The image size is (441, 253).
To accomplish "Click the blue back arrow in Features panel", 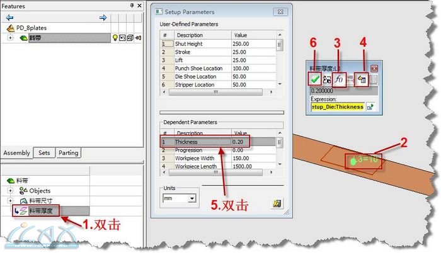I will tap(9, 18).
